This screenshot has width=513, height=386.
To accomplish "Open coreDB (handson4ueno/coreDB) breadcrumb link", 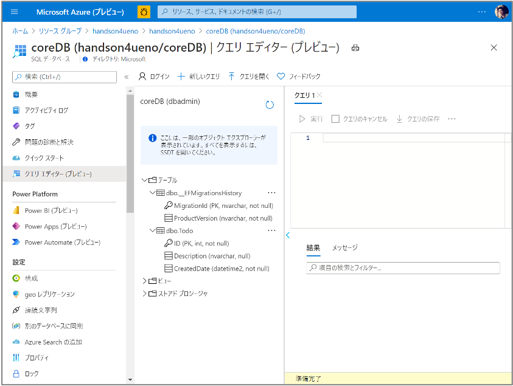I will (x=256, y=31).
